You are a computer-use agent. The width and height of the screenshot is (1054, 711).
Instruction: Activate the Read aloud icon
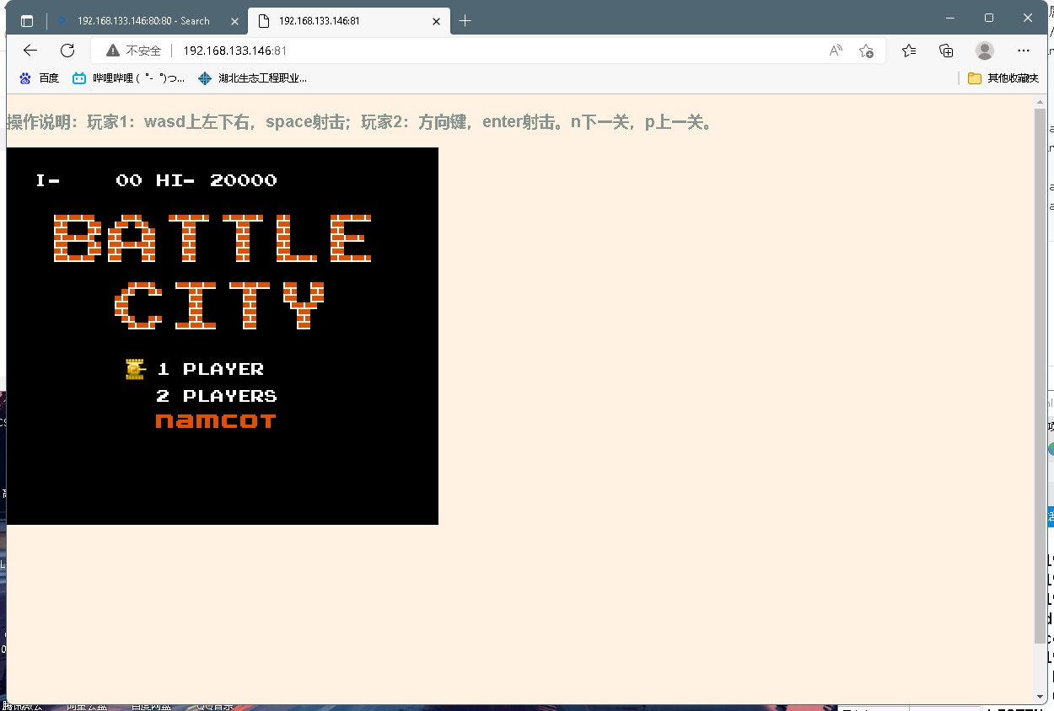pyautogui.click(x=836, y=51)
